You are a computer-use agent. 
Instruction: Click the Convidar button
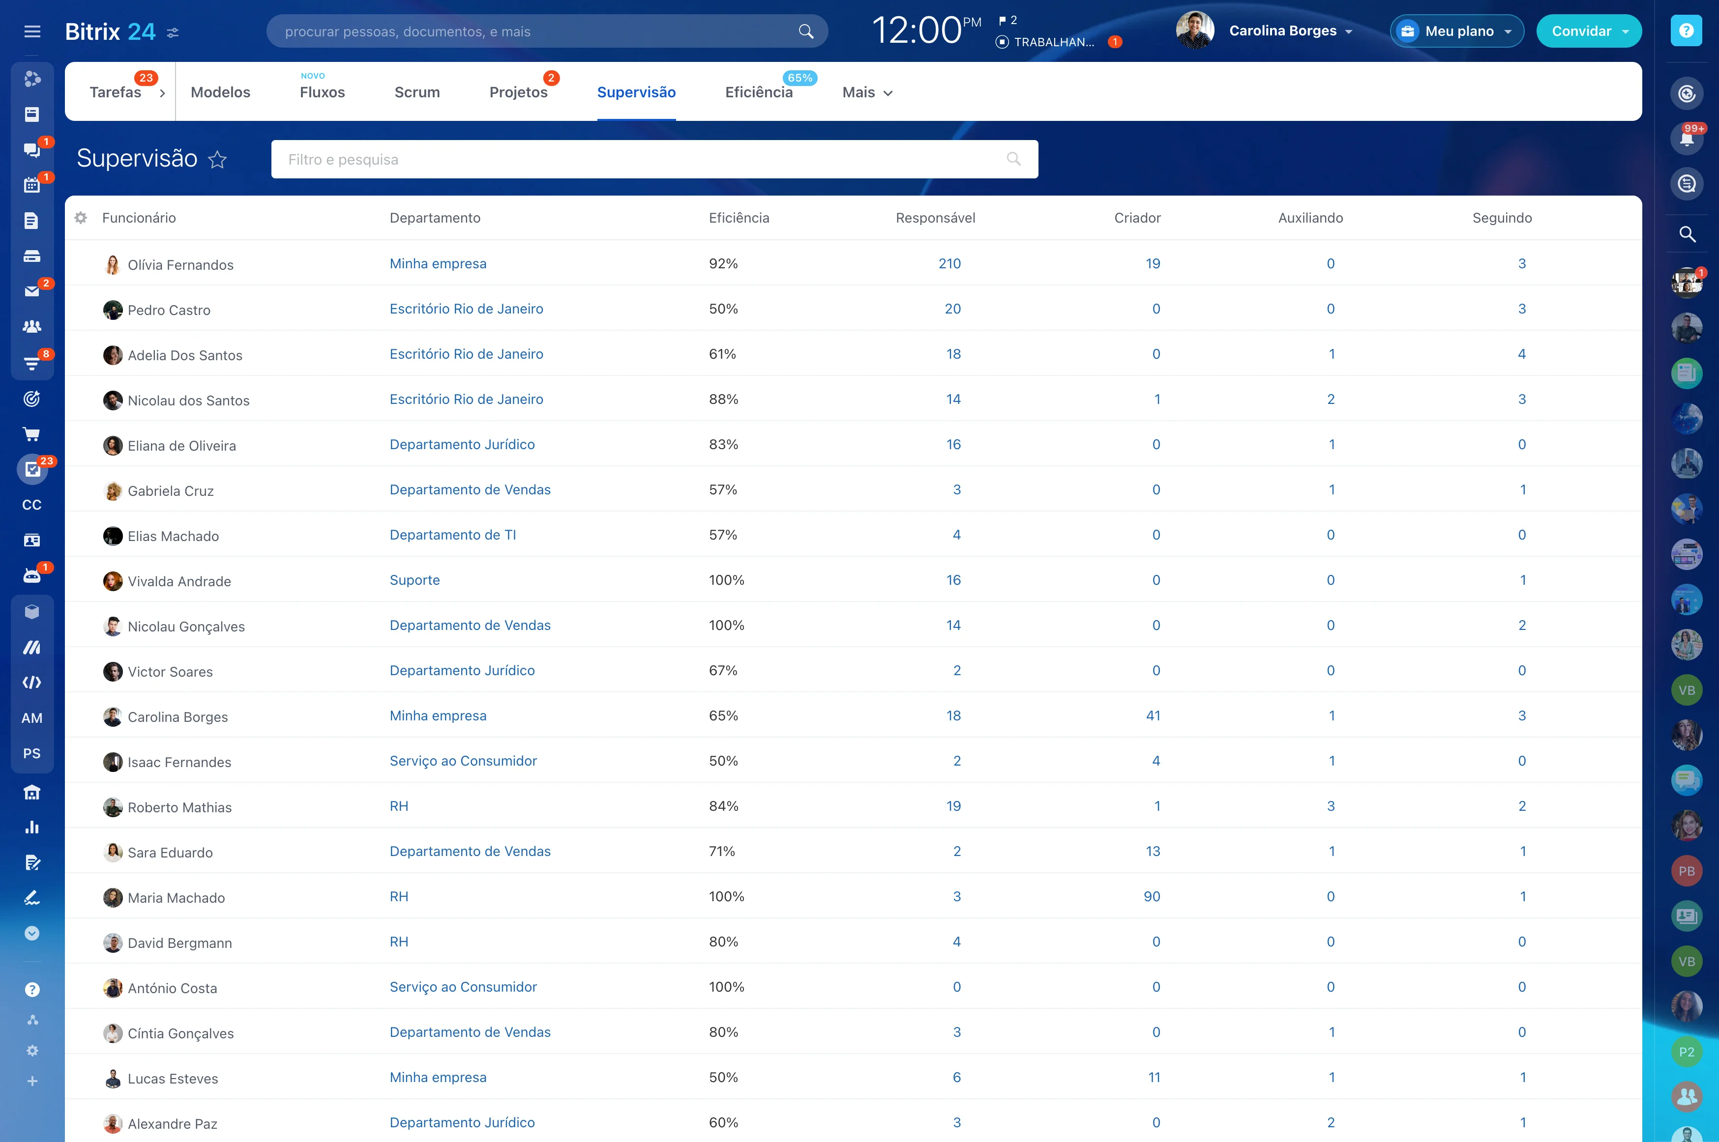click(x=1589, y=30)
